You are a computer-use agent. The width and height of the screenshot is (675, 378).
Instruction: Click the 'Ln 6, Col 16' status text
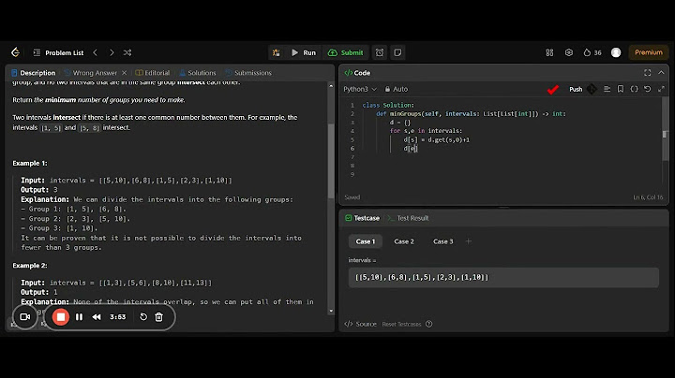point(648,197)
